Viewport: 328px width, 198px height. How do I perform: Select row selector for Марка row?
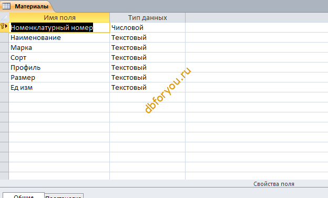click(4, 47)
